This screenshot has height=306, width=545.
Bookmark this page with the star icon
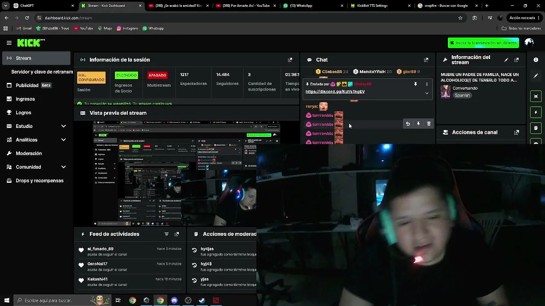tap(460, 18)
